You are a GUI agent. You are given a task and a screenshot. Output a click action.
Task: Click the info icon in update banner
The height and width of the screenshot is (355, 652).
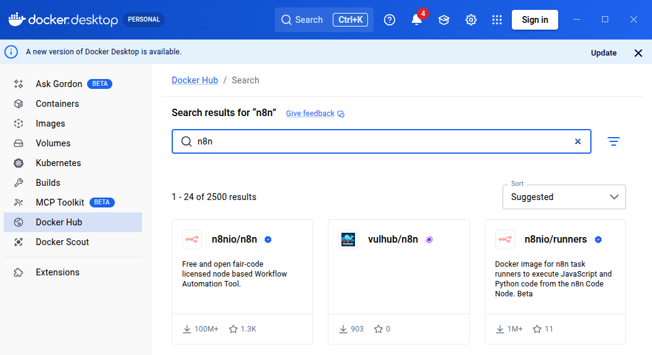coord(11,52)
